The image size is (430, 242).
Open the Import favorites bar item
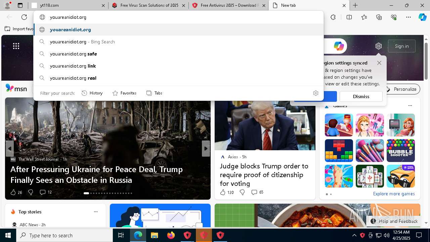click(19, 29)
